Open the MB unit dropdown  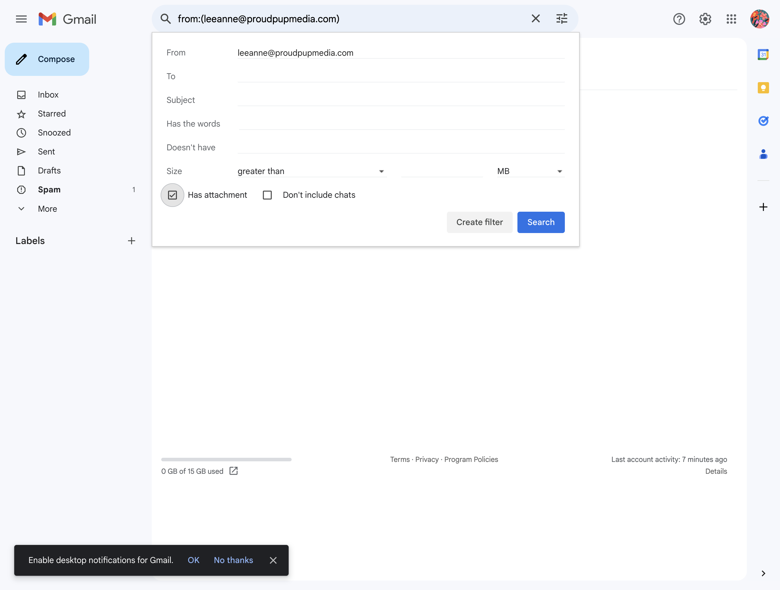click(531, 171)
